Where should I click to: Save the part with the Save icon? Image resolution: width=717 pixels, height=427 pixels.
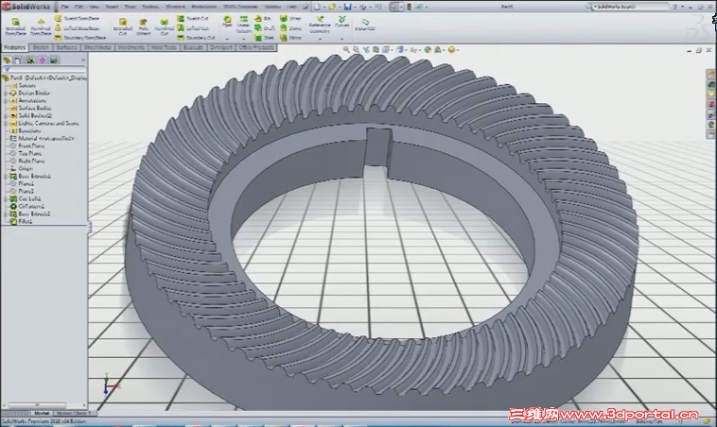click(347, 7)
